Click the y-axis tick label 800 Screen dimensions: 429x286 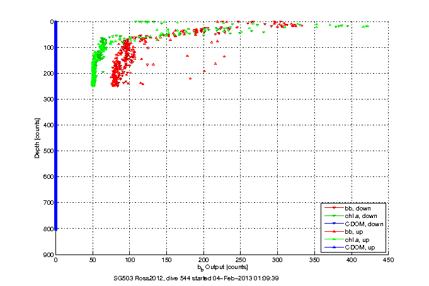(48, 229)
